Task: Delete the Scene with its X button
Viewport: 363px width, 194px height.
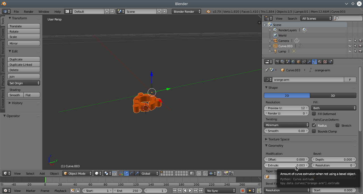Action: pyautogui.click(x=164, y=12)
